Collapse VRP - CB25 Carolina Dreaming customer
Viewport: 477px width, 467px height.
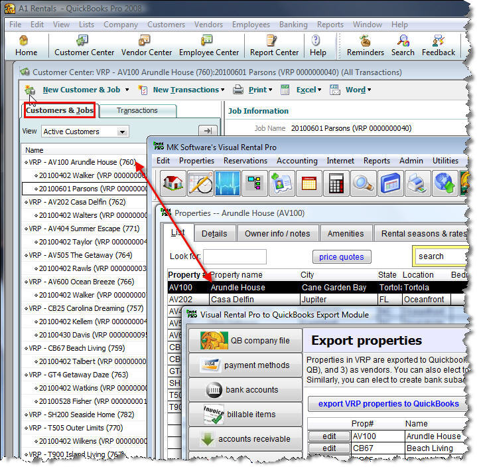click(x=26, y=309)
